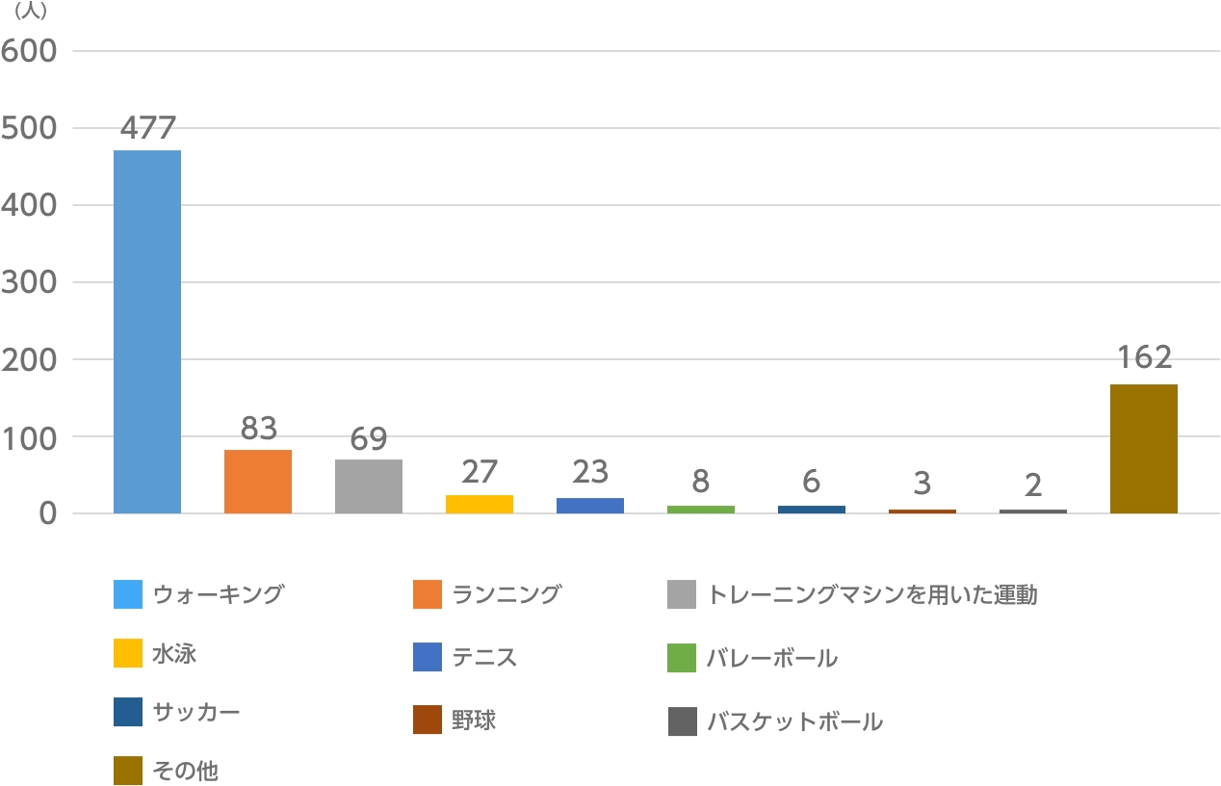Click the yellow 水泳 legend swatch
1221x786 pixels.
coord(128,654)
